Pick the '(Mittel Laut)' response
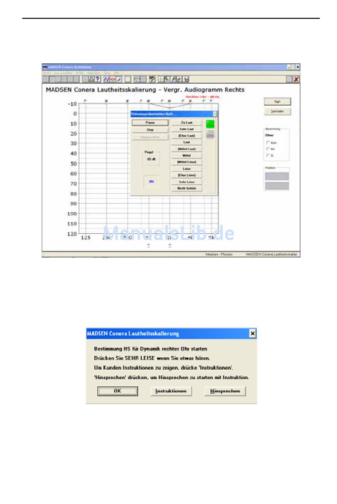The width and height of the screenshot is (337, 504). [187, 149]
